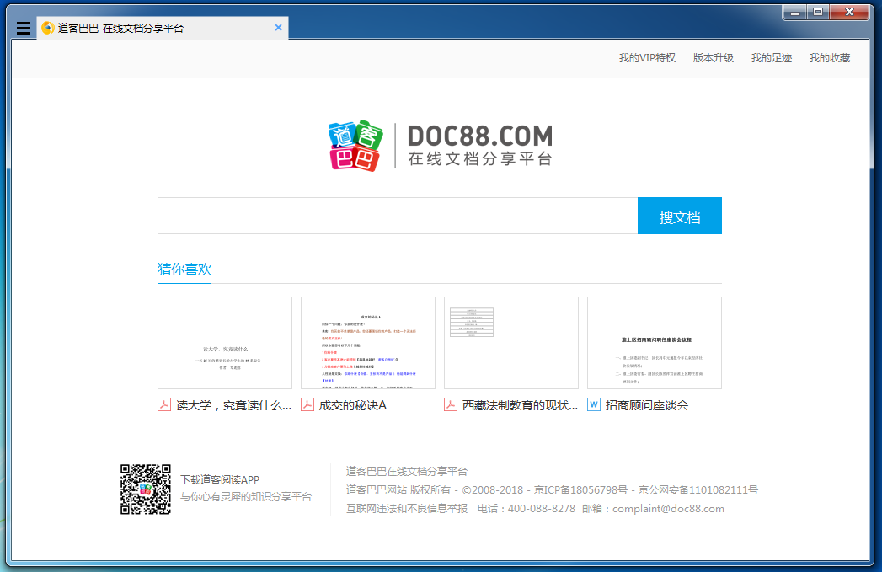This screenshot has height=572, width=882.
Task: Click Word icon beside 招商顾问座谈会
Action: coord(593,404)
